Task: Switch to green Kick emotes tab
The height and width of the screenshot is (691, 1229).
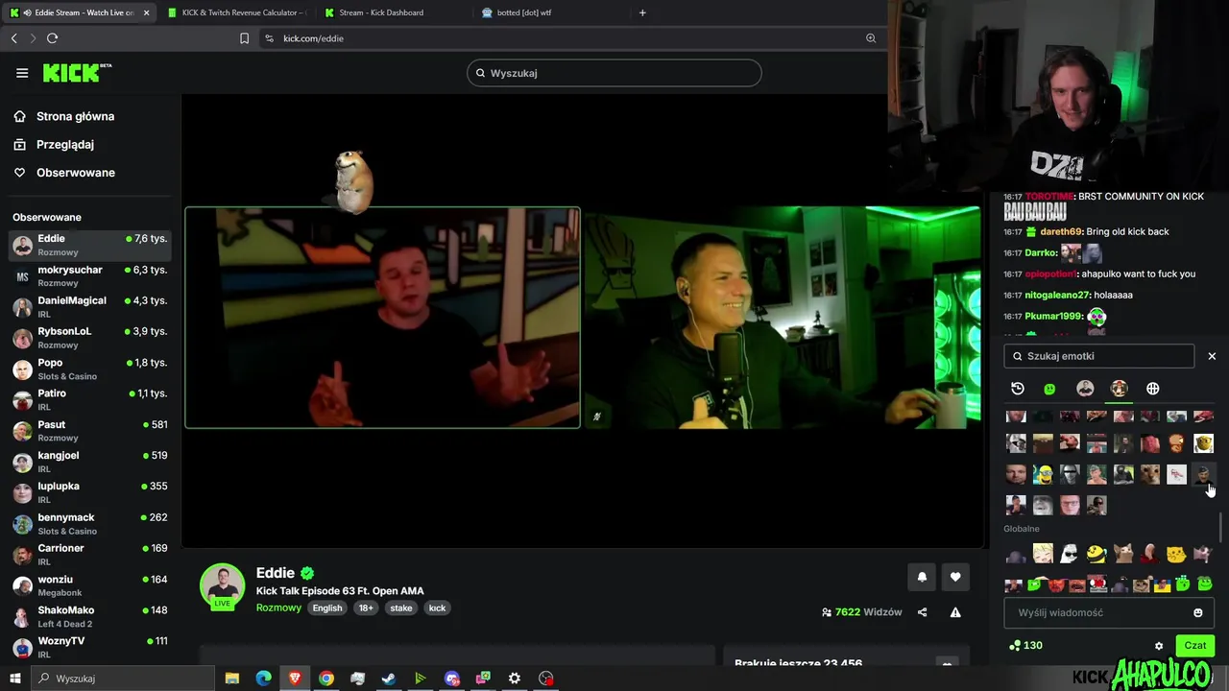Action: (x=1049, y=389)
